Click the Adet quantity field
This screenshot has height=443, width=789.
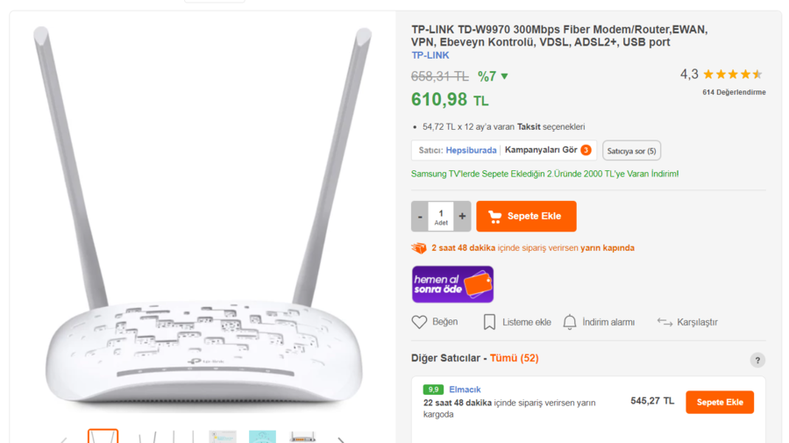[x=441, y=217]
